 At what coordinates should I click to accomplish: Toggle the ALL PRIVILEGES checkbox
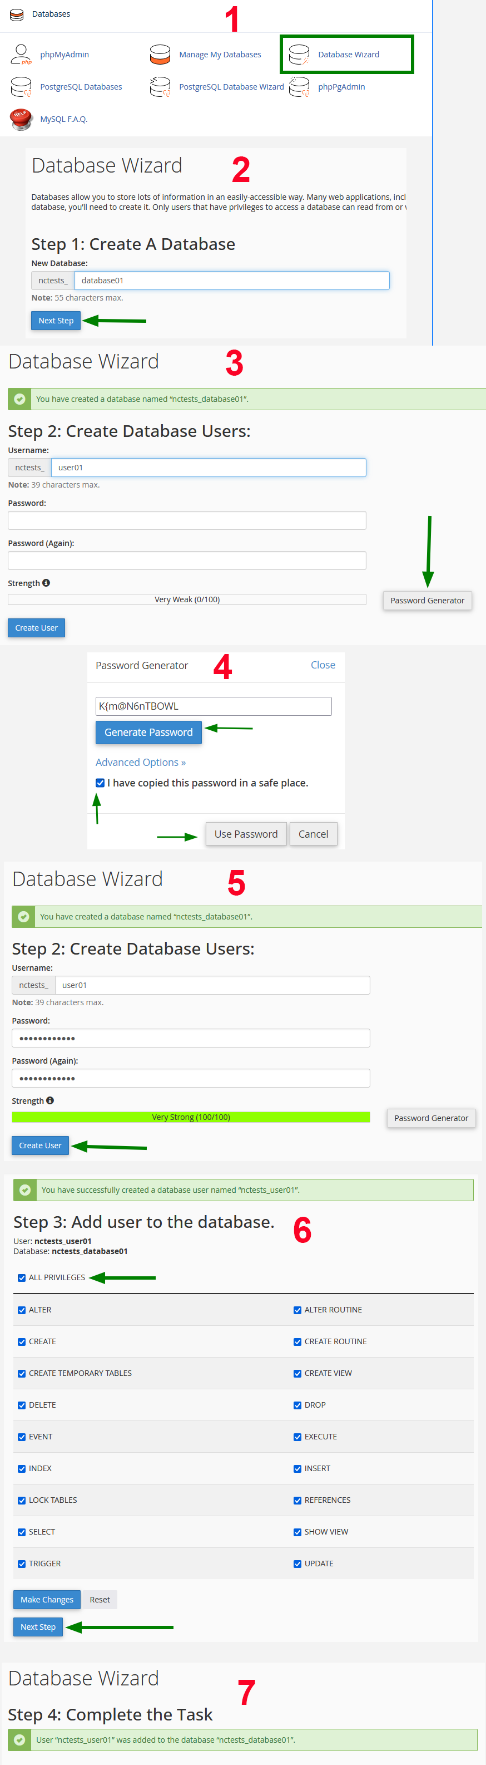(22, 1278)
